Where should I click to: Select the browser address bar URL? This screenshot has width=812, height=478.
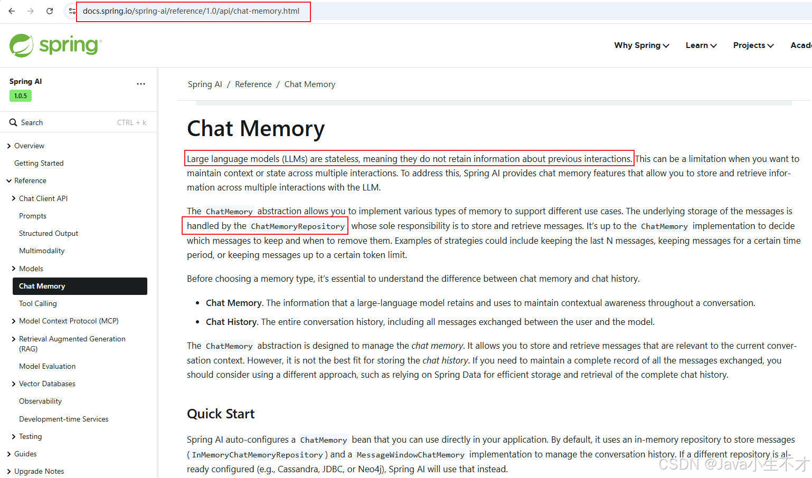tap(191, 11)
